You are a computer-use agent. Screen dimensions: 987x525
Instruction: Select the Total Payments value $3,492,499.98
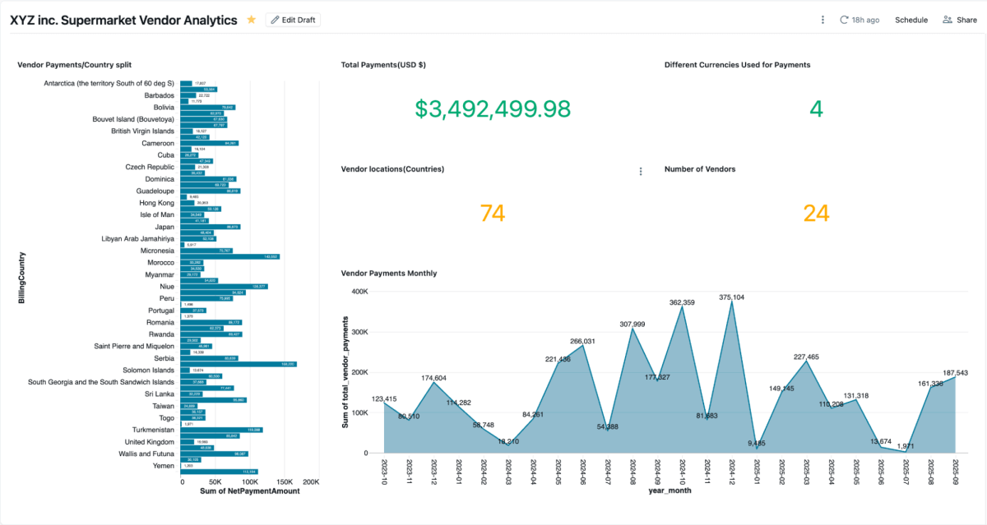pos(492,109)
